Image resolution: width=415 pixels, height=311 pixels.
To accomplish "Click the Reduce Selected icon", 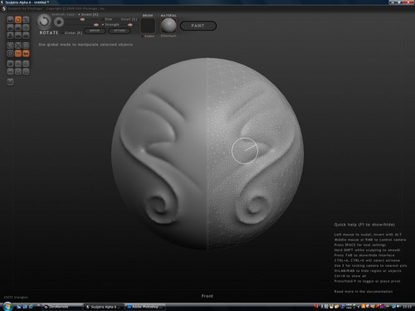I will click(x=18, y=46).
